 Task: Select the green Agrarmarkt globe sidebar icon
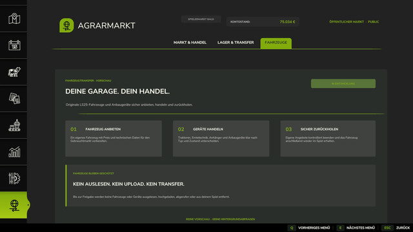(x=14, y=205)
